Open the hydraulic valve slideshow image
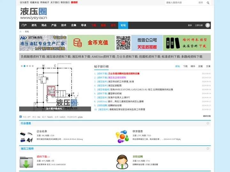Screen dimensions: 230x172 [55, 87]
